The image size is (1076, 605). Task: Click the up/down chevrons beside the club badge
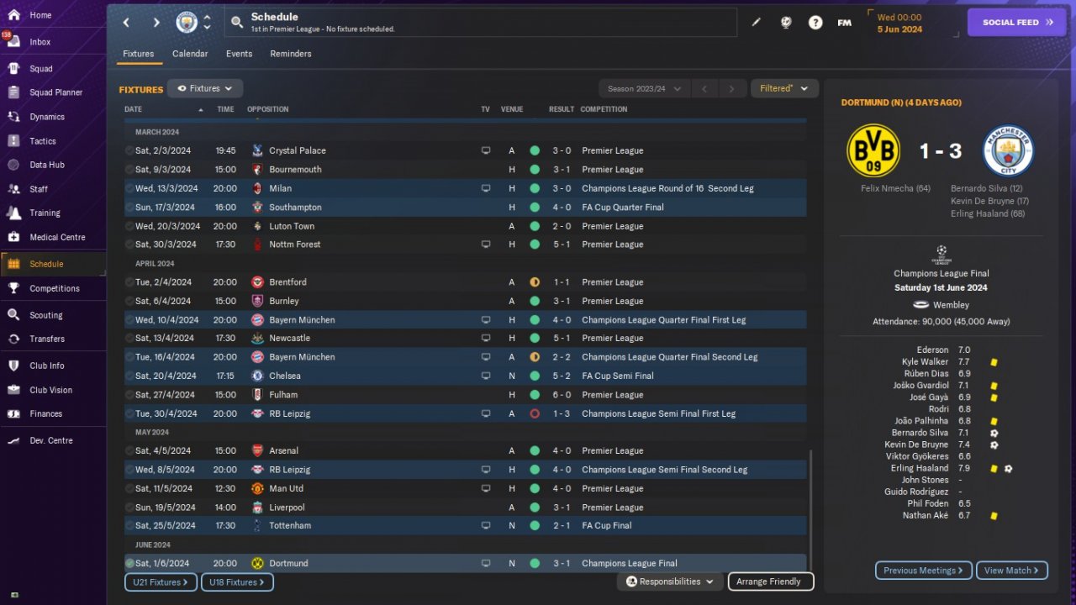coord(208,23)
